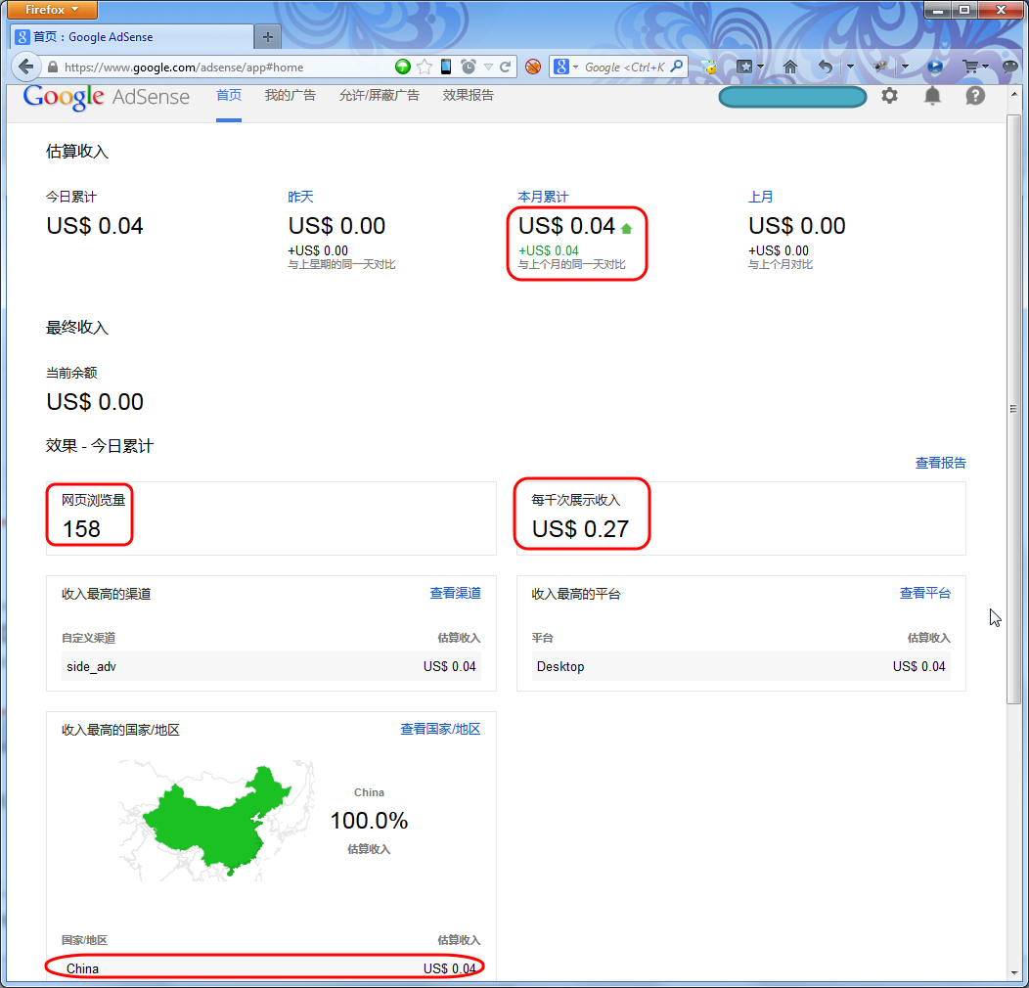This screenshot has width=1029, height=988.
Task: Open the dropdown beside the bird addon icon
Action: 905,67
